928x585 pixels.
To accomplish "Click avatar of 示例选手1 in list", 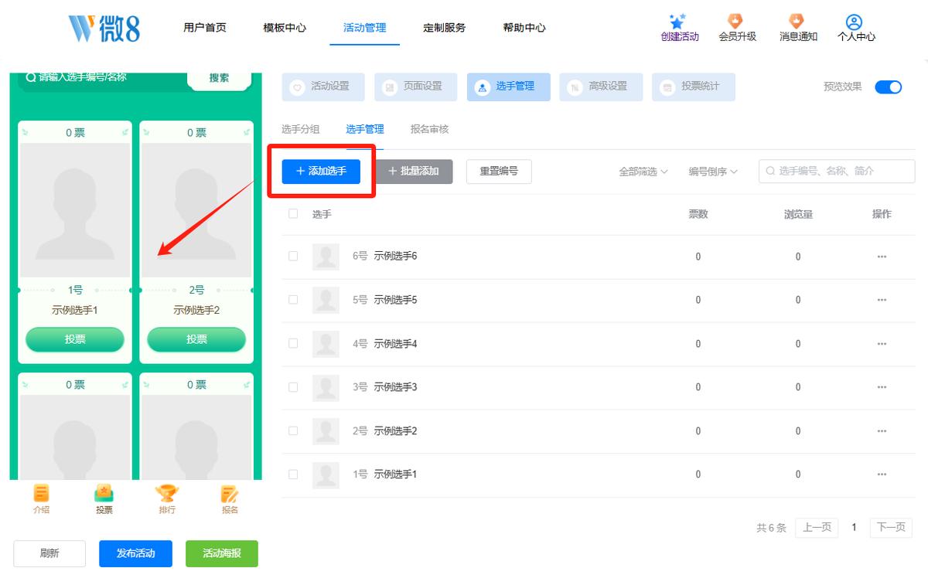I will click(x=326, y=474).
